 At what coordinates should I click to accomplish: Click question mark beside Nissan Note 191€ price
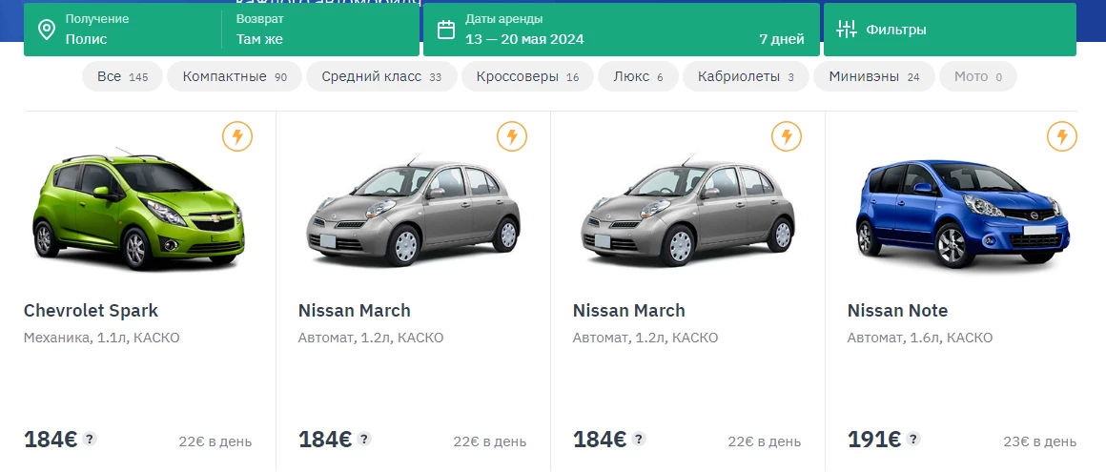coord(912,439)
